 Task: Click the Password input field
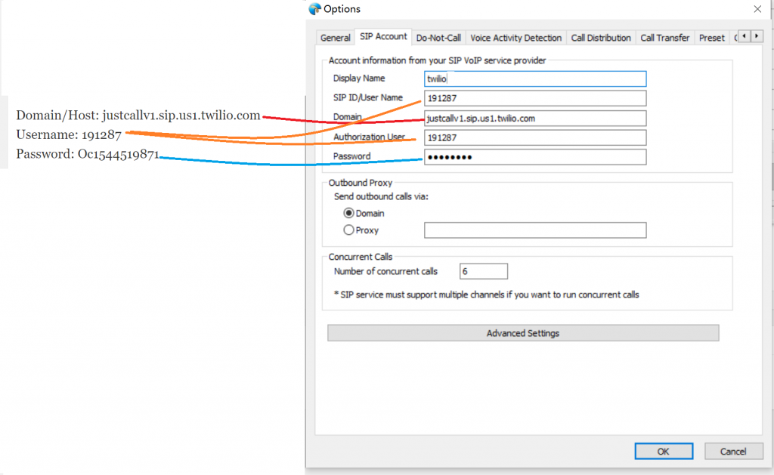(535, 156)
